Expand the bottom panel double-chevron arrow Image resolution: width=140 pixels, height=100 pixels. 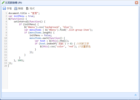[135, 95]
